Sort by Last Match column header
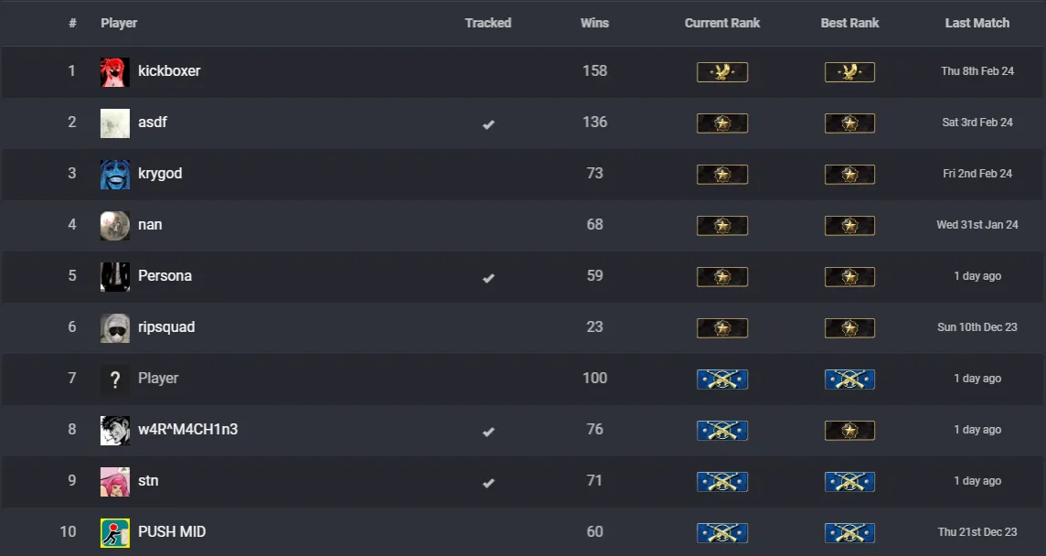The image size is (1046, 556). tap(977, 23)
